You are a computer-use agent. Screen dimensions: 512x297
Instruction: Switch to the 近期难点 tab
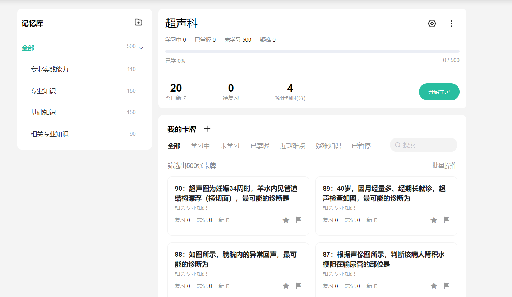tap(292, 146)
